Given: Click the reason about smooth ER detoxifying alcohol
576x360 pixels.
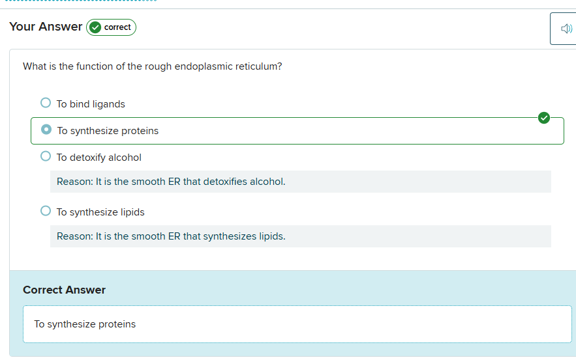Looking at the screenshot, I should click(171, 182).
